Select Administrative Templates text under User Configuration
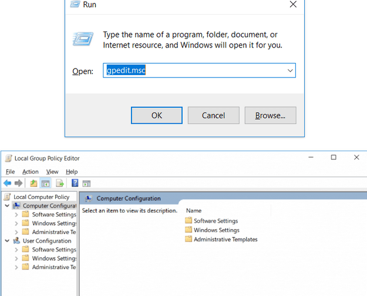367x296 pixels. coord(54,267)
